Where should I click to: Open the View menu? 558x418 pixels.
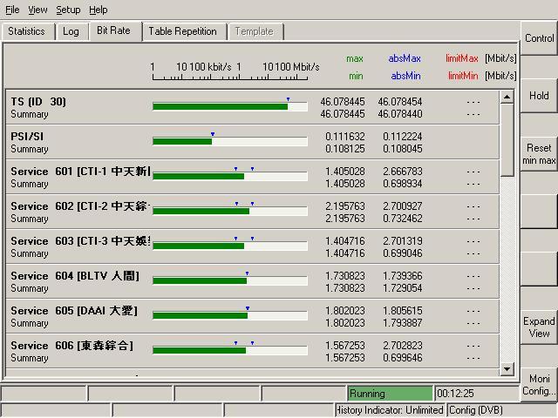[37, 10]
